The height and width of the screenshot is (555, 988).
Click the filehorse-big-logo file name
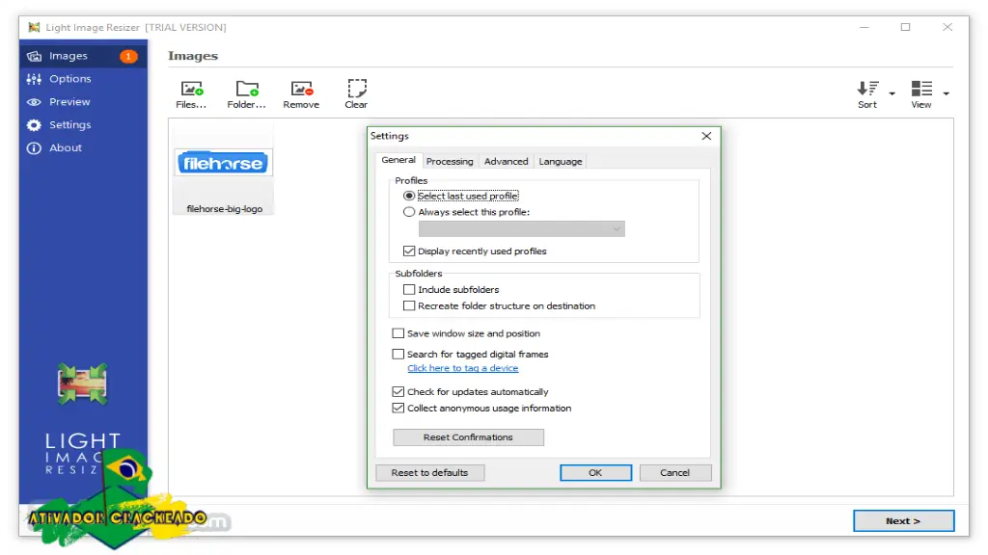(x=224, y=209)
